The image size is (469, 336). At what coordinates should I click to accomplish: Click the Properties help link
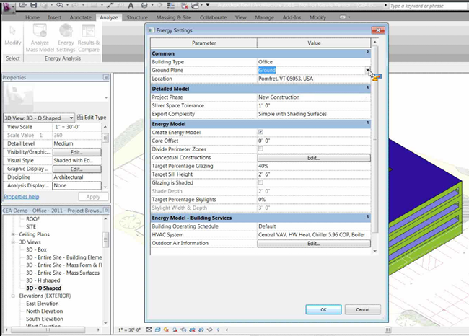click(x=20, y=196)
